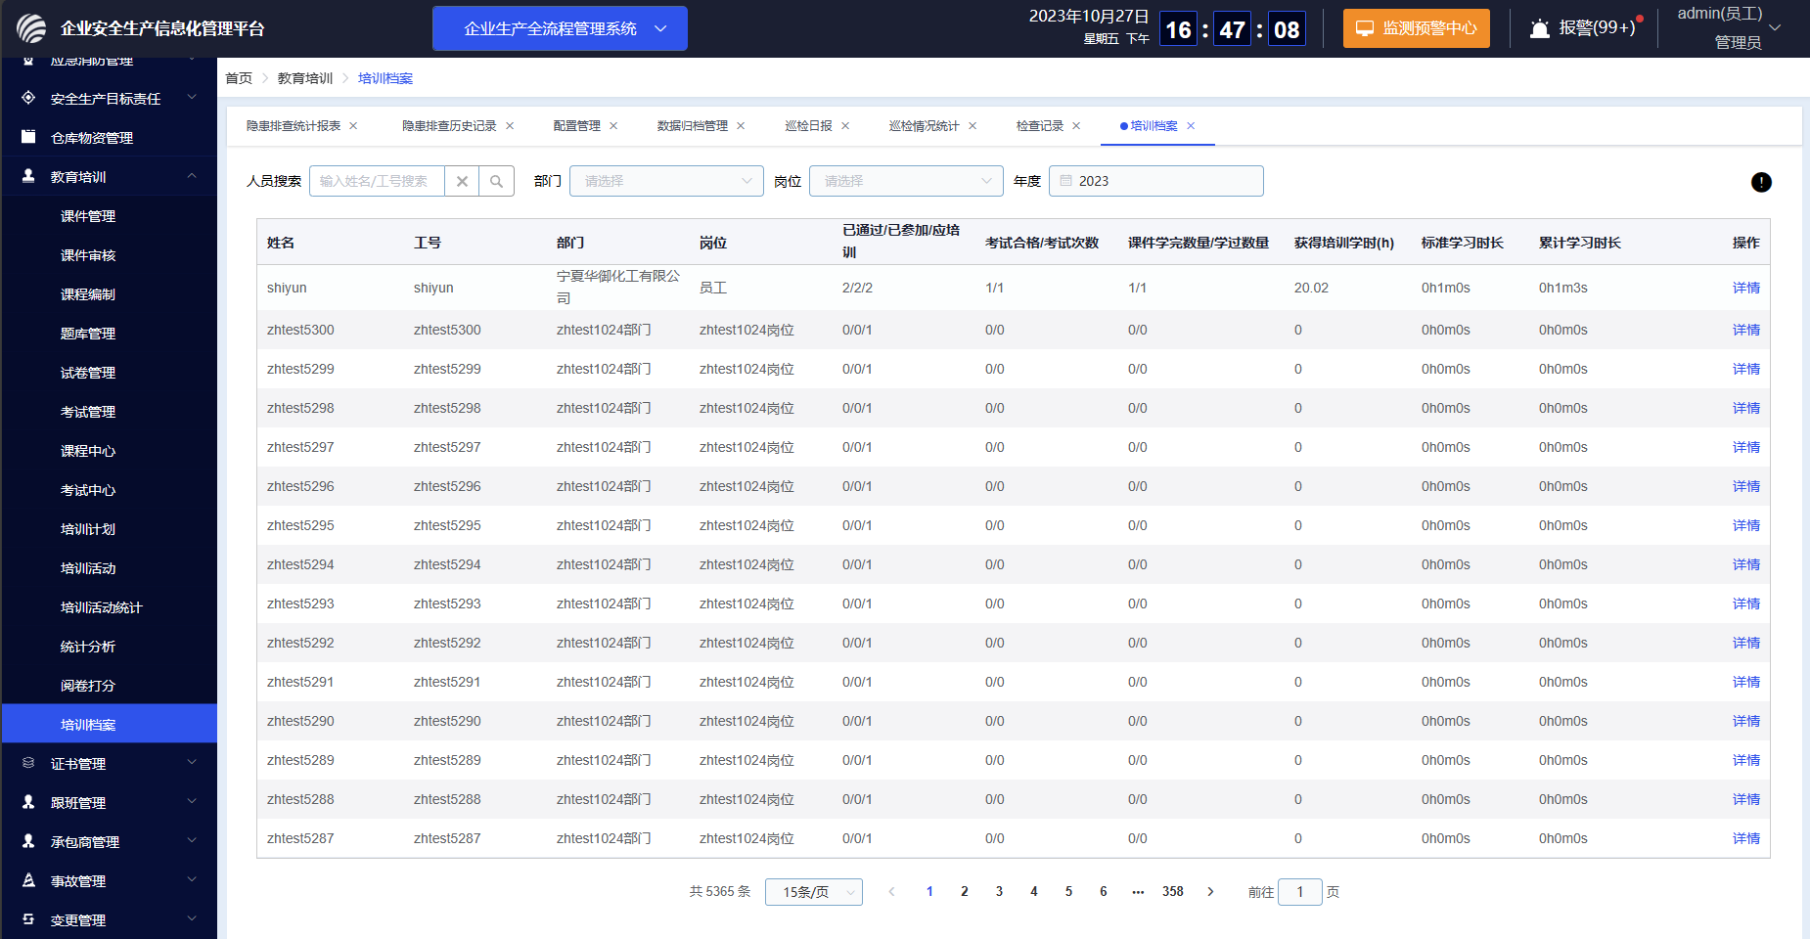Open 详情 for zhtest5300 row
This screenshot has height=939, width=1810.
click(1745, 330)
